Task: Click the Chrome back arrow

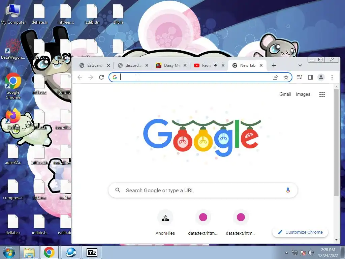Action: point(80,77)
